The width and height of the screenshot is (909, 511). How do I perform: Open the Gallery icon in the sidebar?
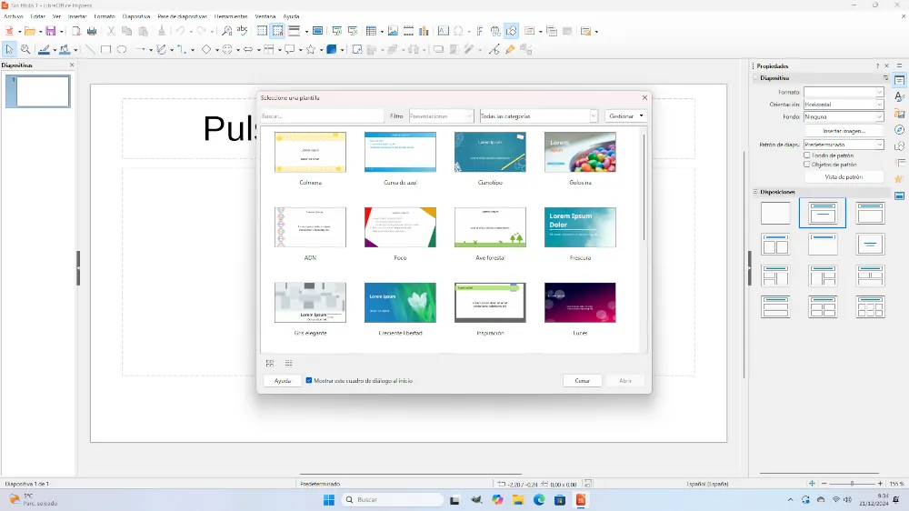900,114
